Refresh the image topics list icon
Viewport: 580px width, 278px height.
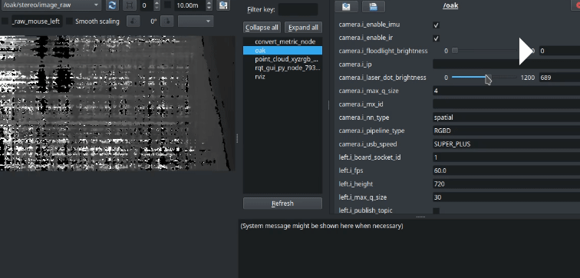[112, 5]
